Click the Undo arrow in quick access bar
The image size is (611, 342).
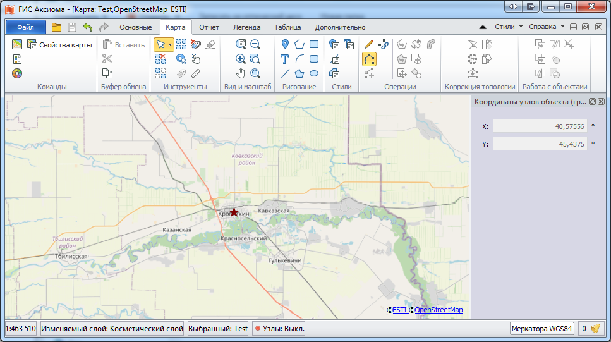[x=88, y=27]
